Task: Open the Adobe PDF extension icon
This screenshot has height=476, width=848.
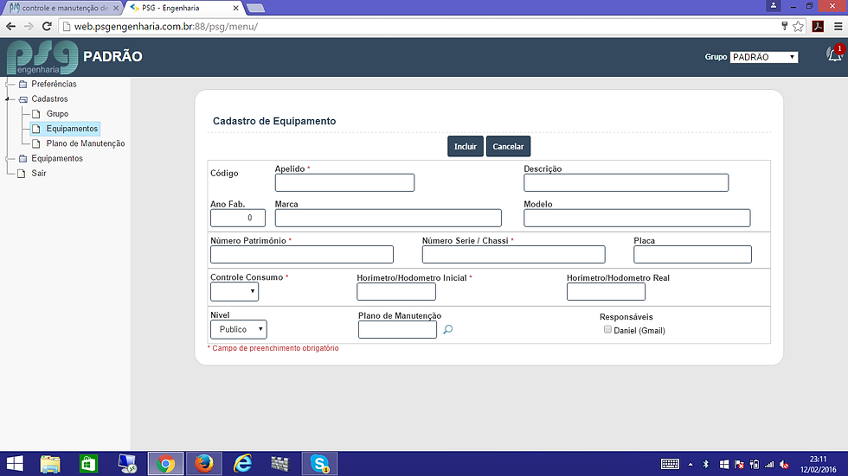Action: coord(818,27)
